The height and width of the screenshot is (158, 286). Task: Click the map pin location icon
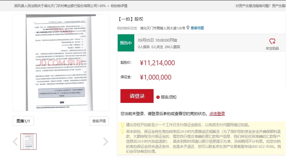188,28
